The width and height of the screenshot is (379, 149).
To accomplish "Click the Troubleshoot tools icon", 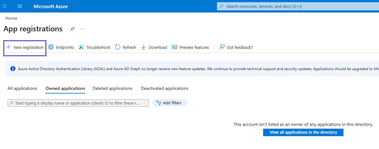I will pyautogui.click(x=81, y=47).
